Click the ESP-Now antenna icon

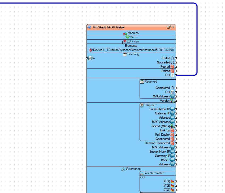[124, 41]
